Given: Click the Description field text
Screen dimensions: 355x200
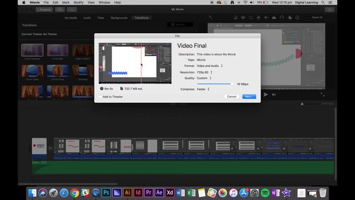Looking at the screenshot, I should point(216,54).
